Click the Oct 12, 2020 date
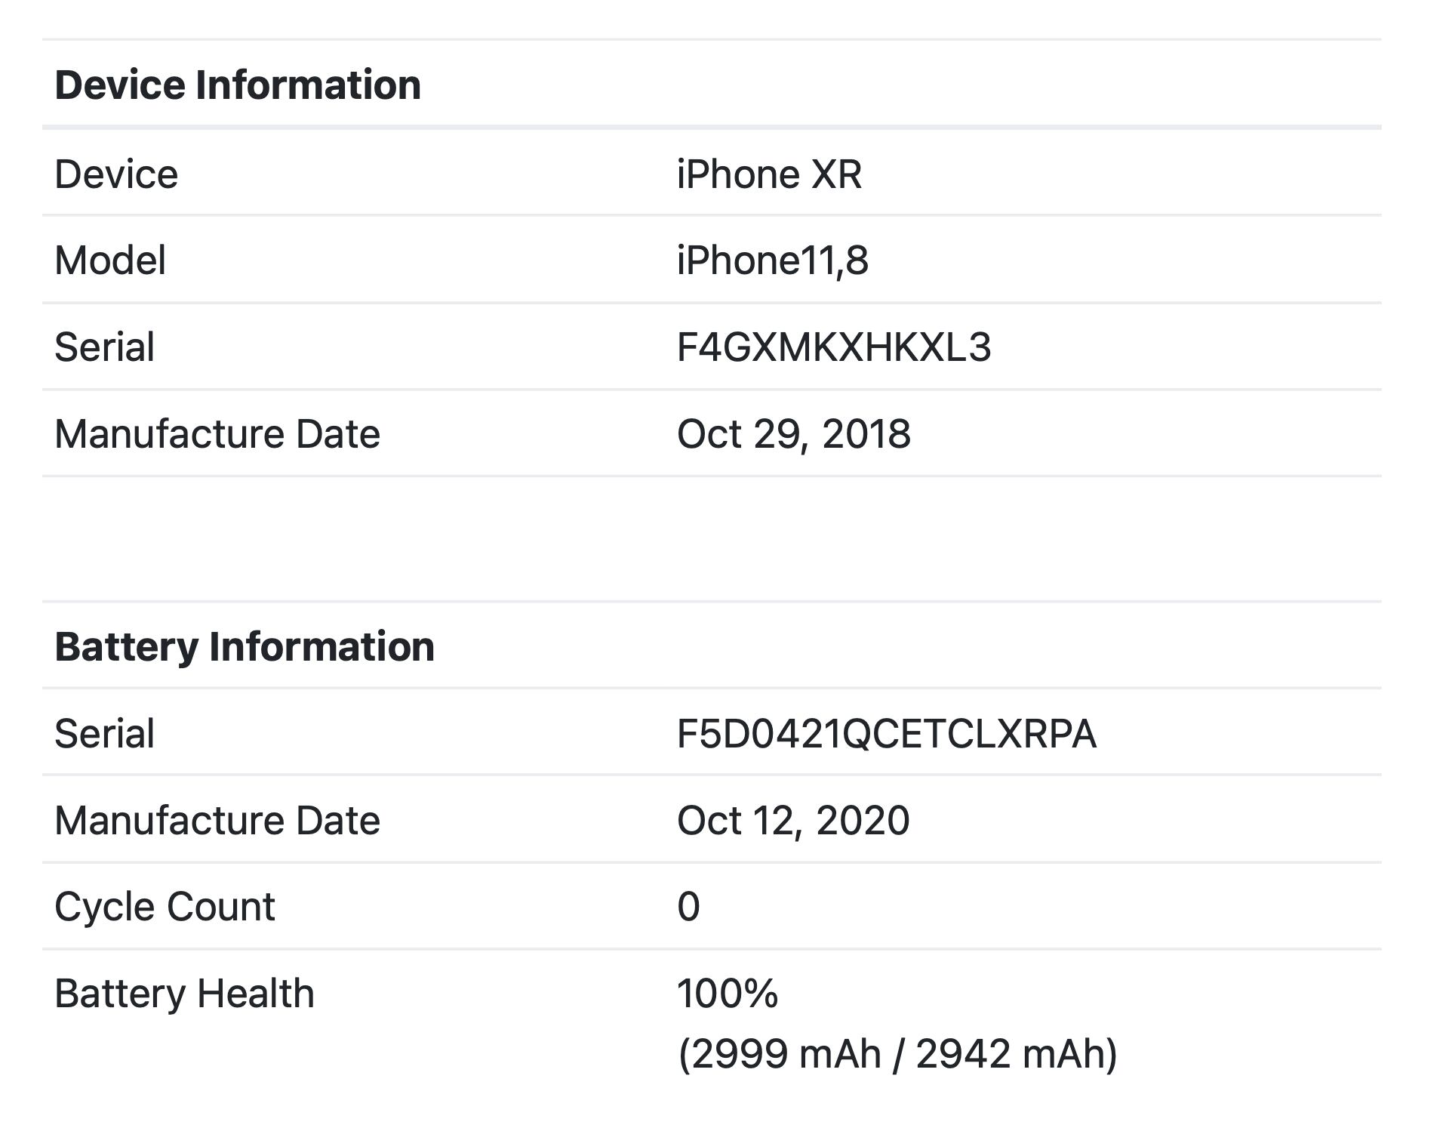 (793, 821)
